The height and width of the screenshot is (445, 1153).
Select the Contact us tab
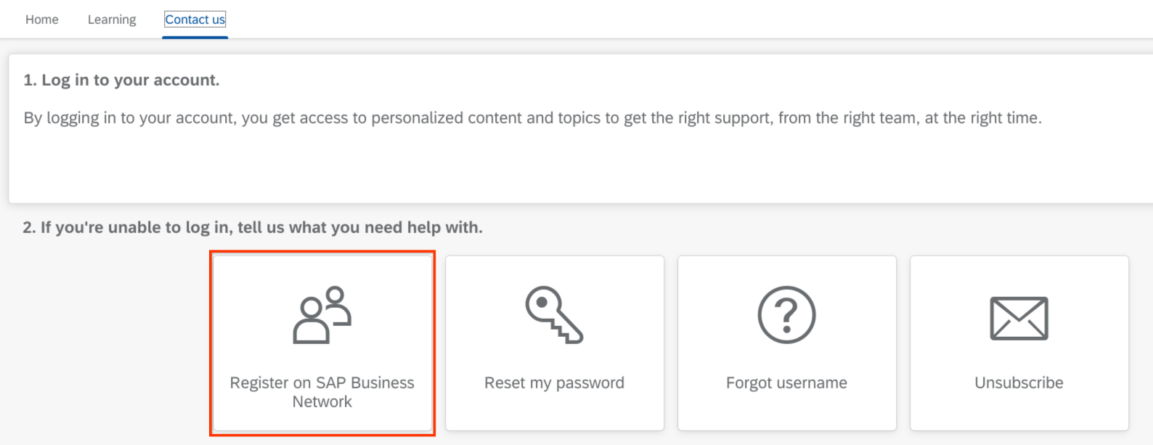(195, 20)
